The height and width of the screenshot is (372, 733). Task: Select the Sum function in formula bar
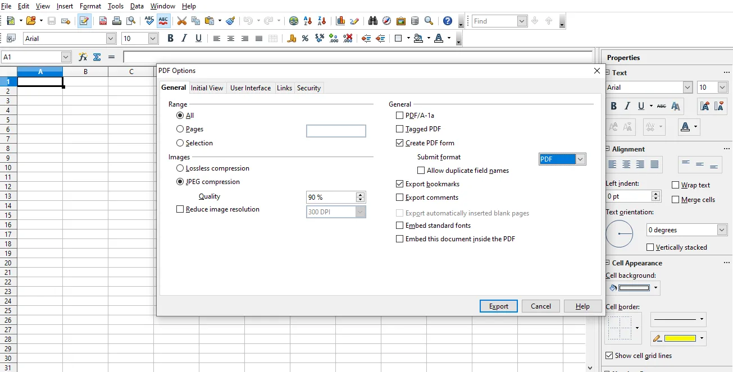tap(97, 56)
